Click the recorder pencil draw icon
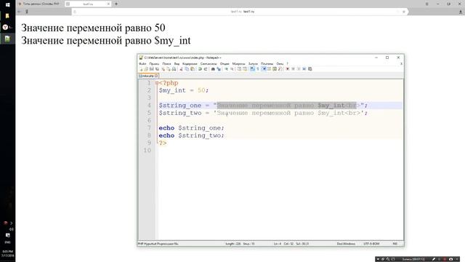465x262 pixels. tap(434, 259)
